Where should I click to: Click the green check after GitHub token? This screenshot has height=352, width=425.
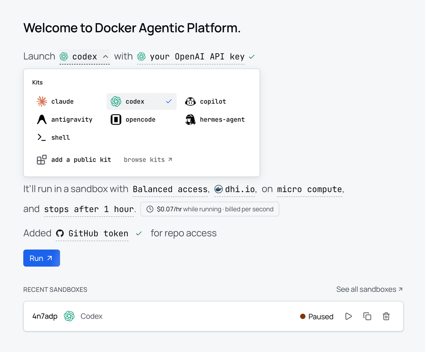(139, 234)
